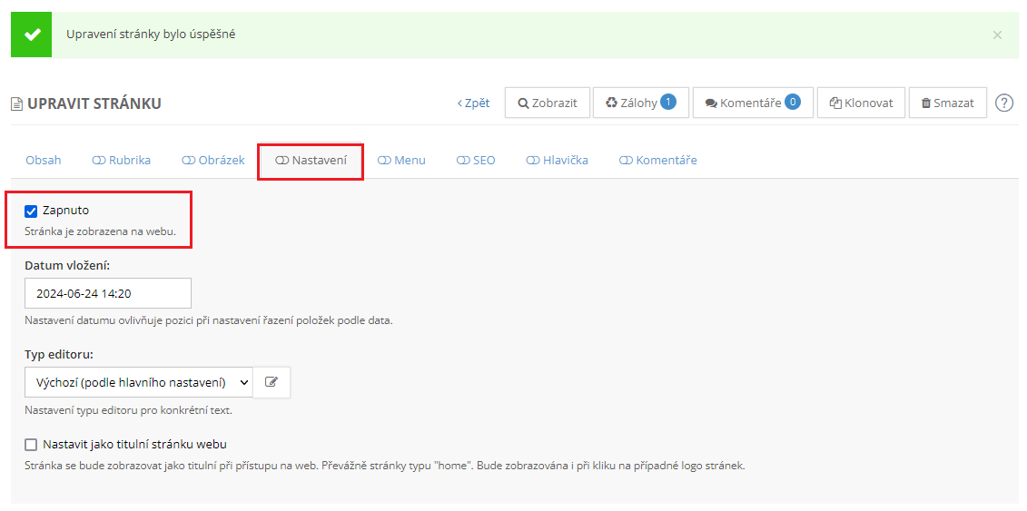Click the Komentáře count badge
Screen dimensions: 1027x511
793,102
